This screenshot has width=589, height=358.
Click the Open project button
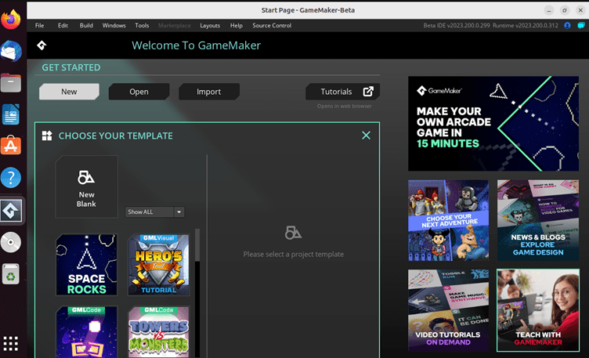pyautogui.click(x=139, y=92)
